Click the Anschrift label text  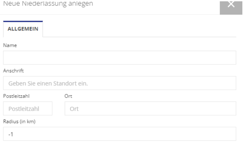pyautogui.click(x=13, y=71)
